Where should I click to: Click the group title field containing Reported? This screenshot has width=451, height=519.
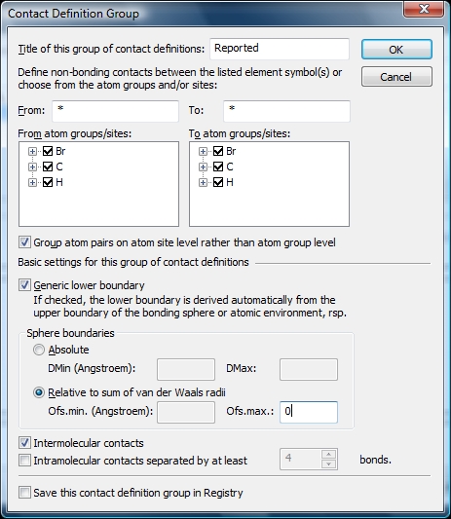[280, 49]
